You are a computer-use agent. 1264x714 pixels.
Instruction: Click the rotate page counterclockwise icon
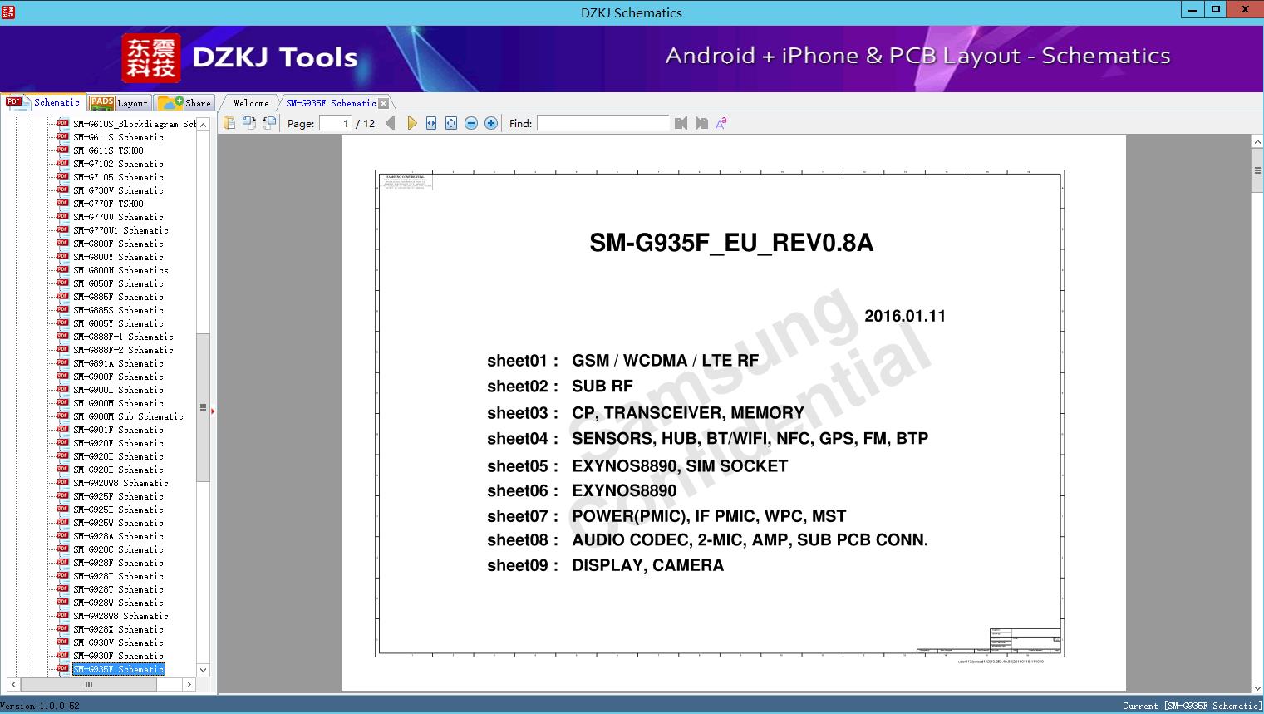click(248, 123)
